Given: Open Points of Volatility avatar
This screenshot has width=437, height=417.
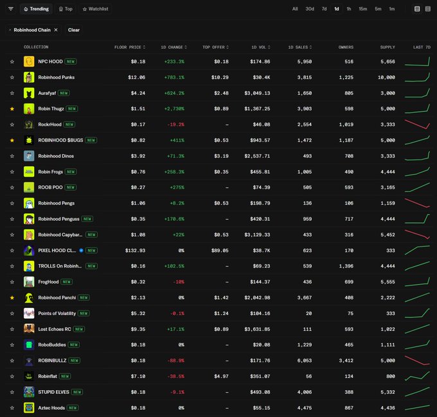Looking at the screenshot, I should (x=29, y=313).
